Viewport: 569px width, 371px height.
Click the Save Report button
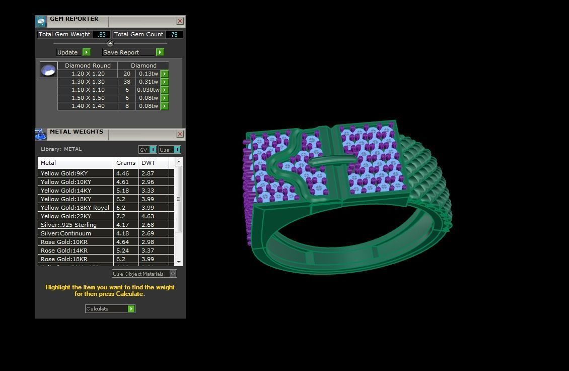(x=133, y=52)
